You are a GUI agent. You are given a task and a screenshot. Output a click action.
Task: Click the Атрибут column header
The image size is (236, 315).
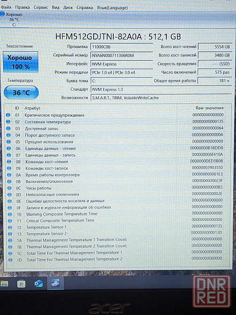pyautogui.click(x=32, y=108)
